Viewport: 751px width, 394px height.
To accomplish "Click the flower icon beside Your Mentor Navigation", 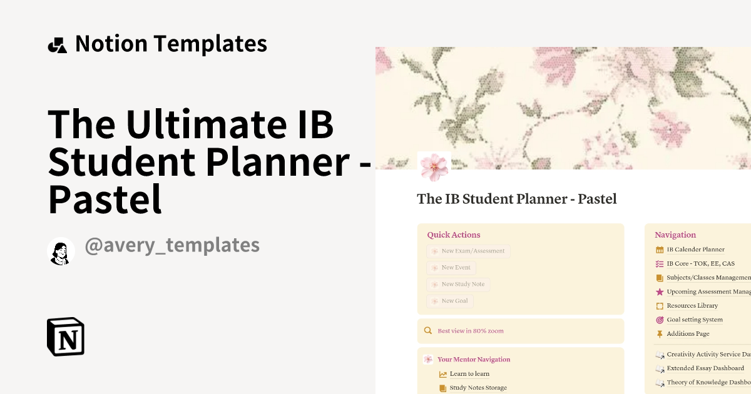I will point(428,359).
